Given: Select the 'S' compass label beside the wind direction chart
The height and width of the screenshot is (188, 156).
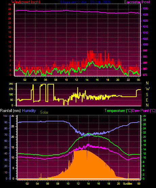Looking at the screenshot, I should click(147, 94).
